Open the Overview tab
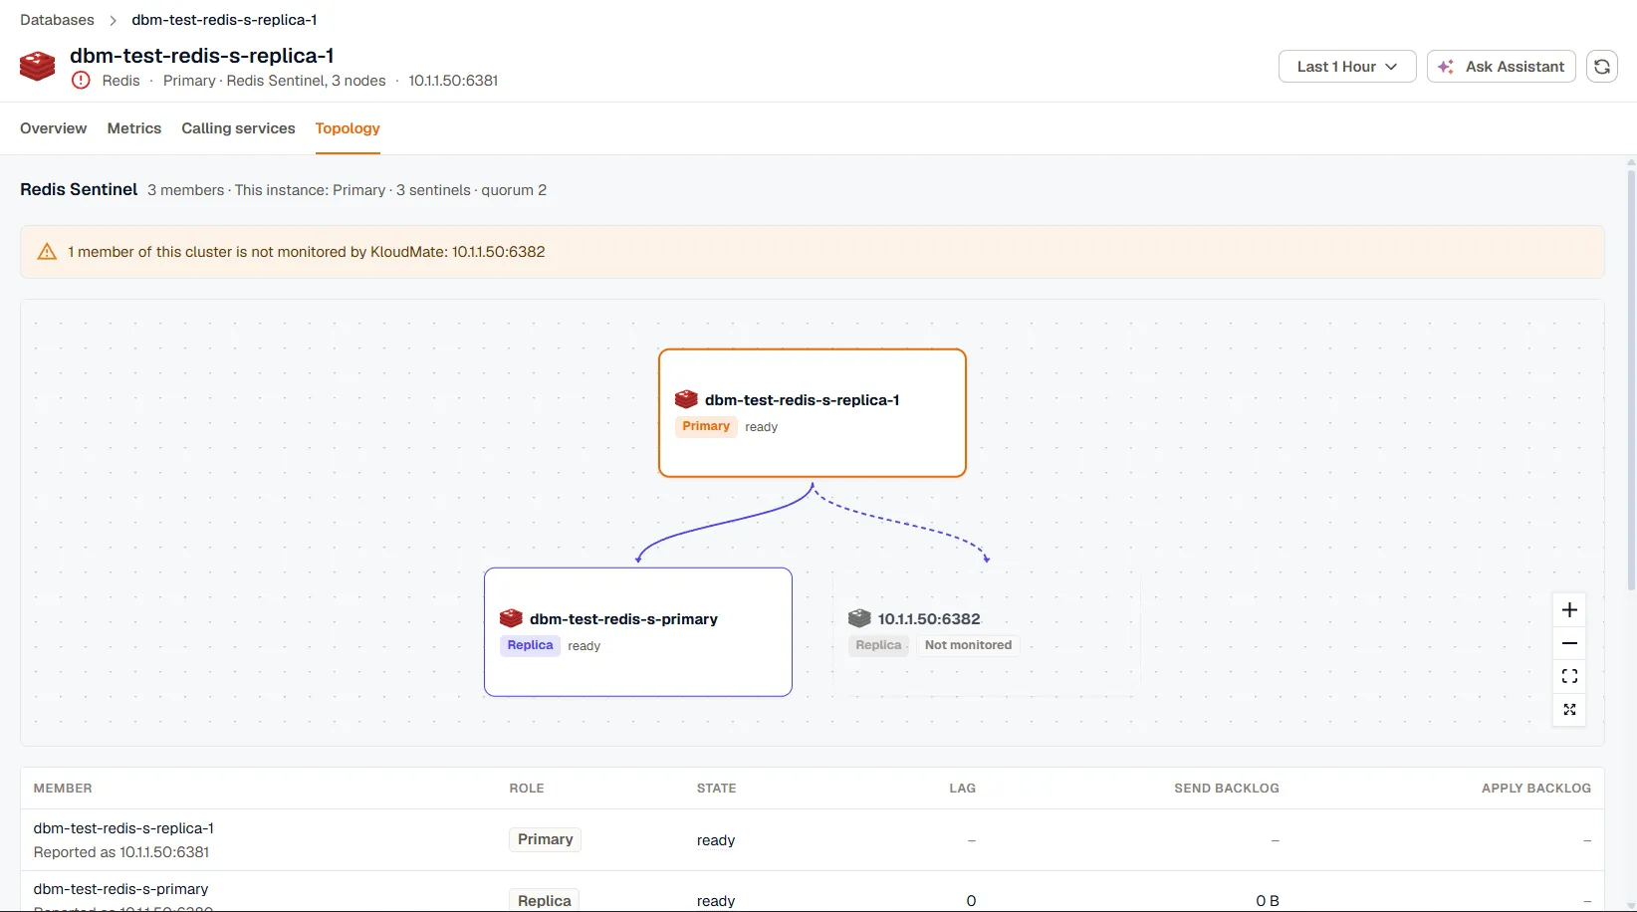 coord(54,128)
